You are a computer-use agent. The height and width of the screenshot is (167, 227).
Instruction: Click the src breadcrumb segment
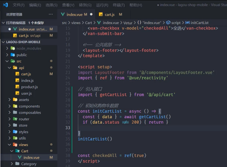click(x=64, y=23)
